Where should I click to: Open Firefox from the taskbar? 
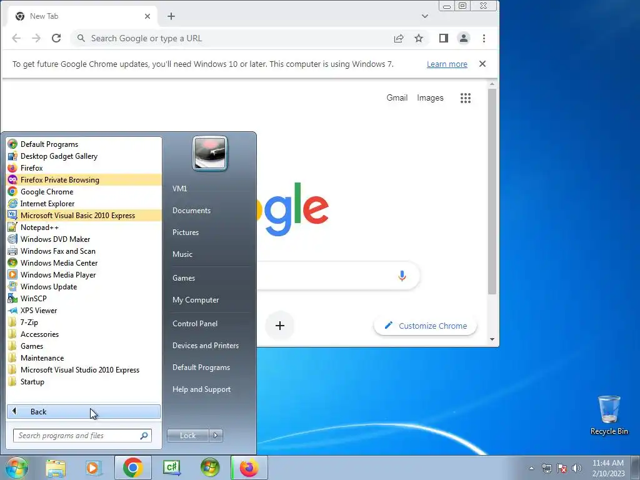tap(249, 467)
